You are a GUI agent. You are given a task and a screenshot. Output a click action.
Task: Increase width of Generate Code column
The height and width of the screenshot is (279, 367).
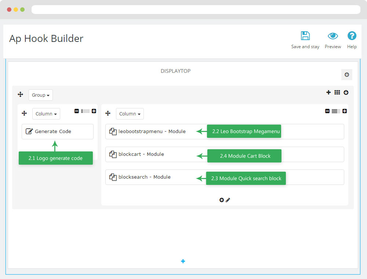[94, 111]
